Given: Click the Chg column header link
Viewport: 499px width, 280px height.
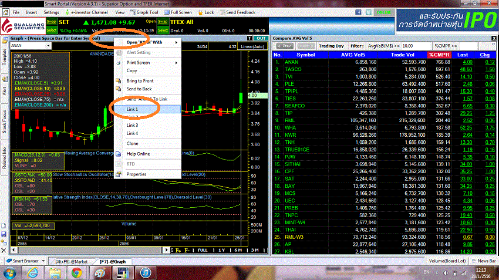Looking at the screenshot, I should [484, 55].
